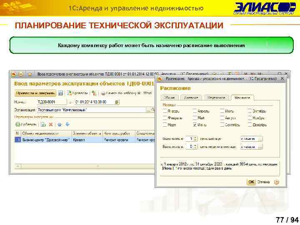Click the calendar icon in the main window title bar
Image resolution: width=300 pixels, height=225 pixels.
pyautogui.click(x=237, y=74)
